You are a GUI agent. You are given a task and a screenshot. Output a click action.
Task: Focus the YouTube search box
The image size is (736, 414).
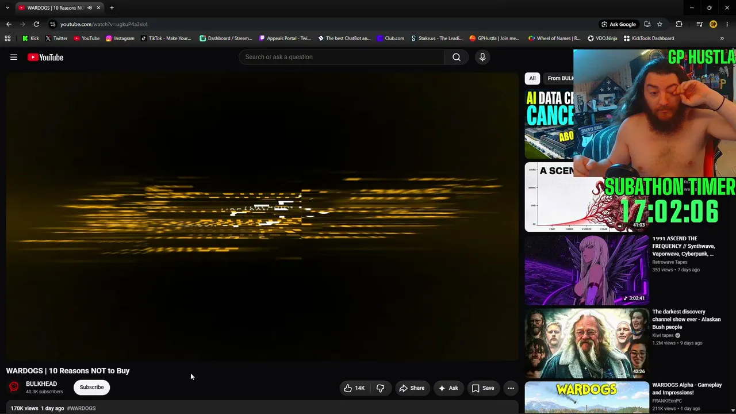pos(342,57)
